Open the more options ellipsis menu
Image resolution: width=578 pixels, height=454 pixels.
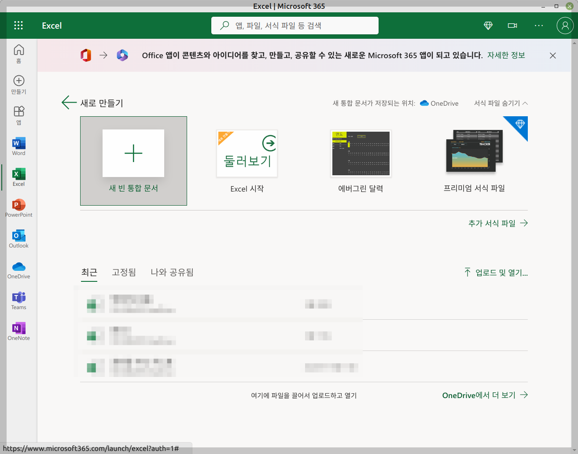coord(539,26)
